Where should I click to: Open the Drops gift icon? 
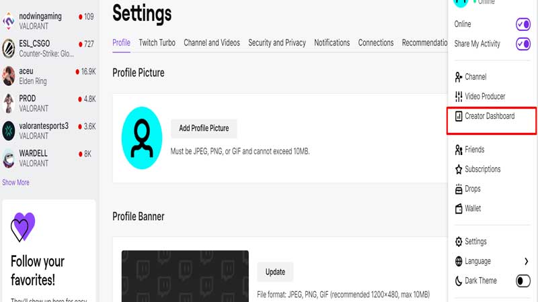[x=459, y=189]
